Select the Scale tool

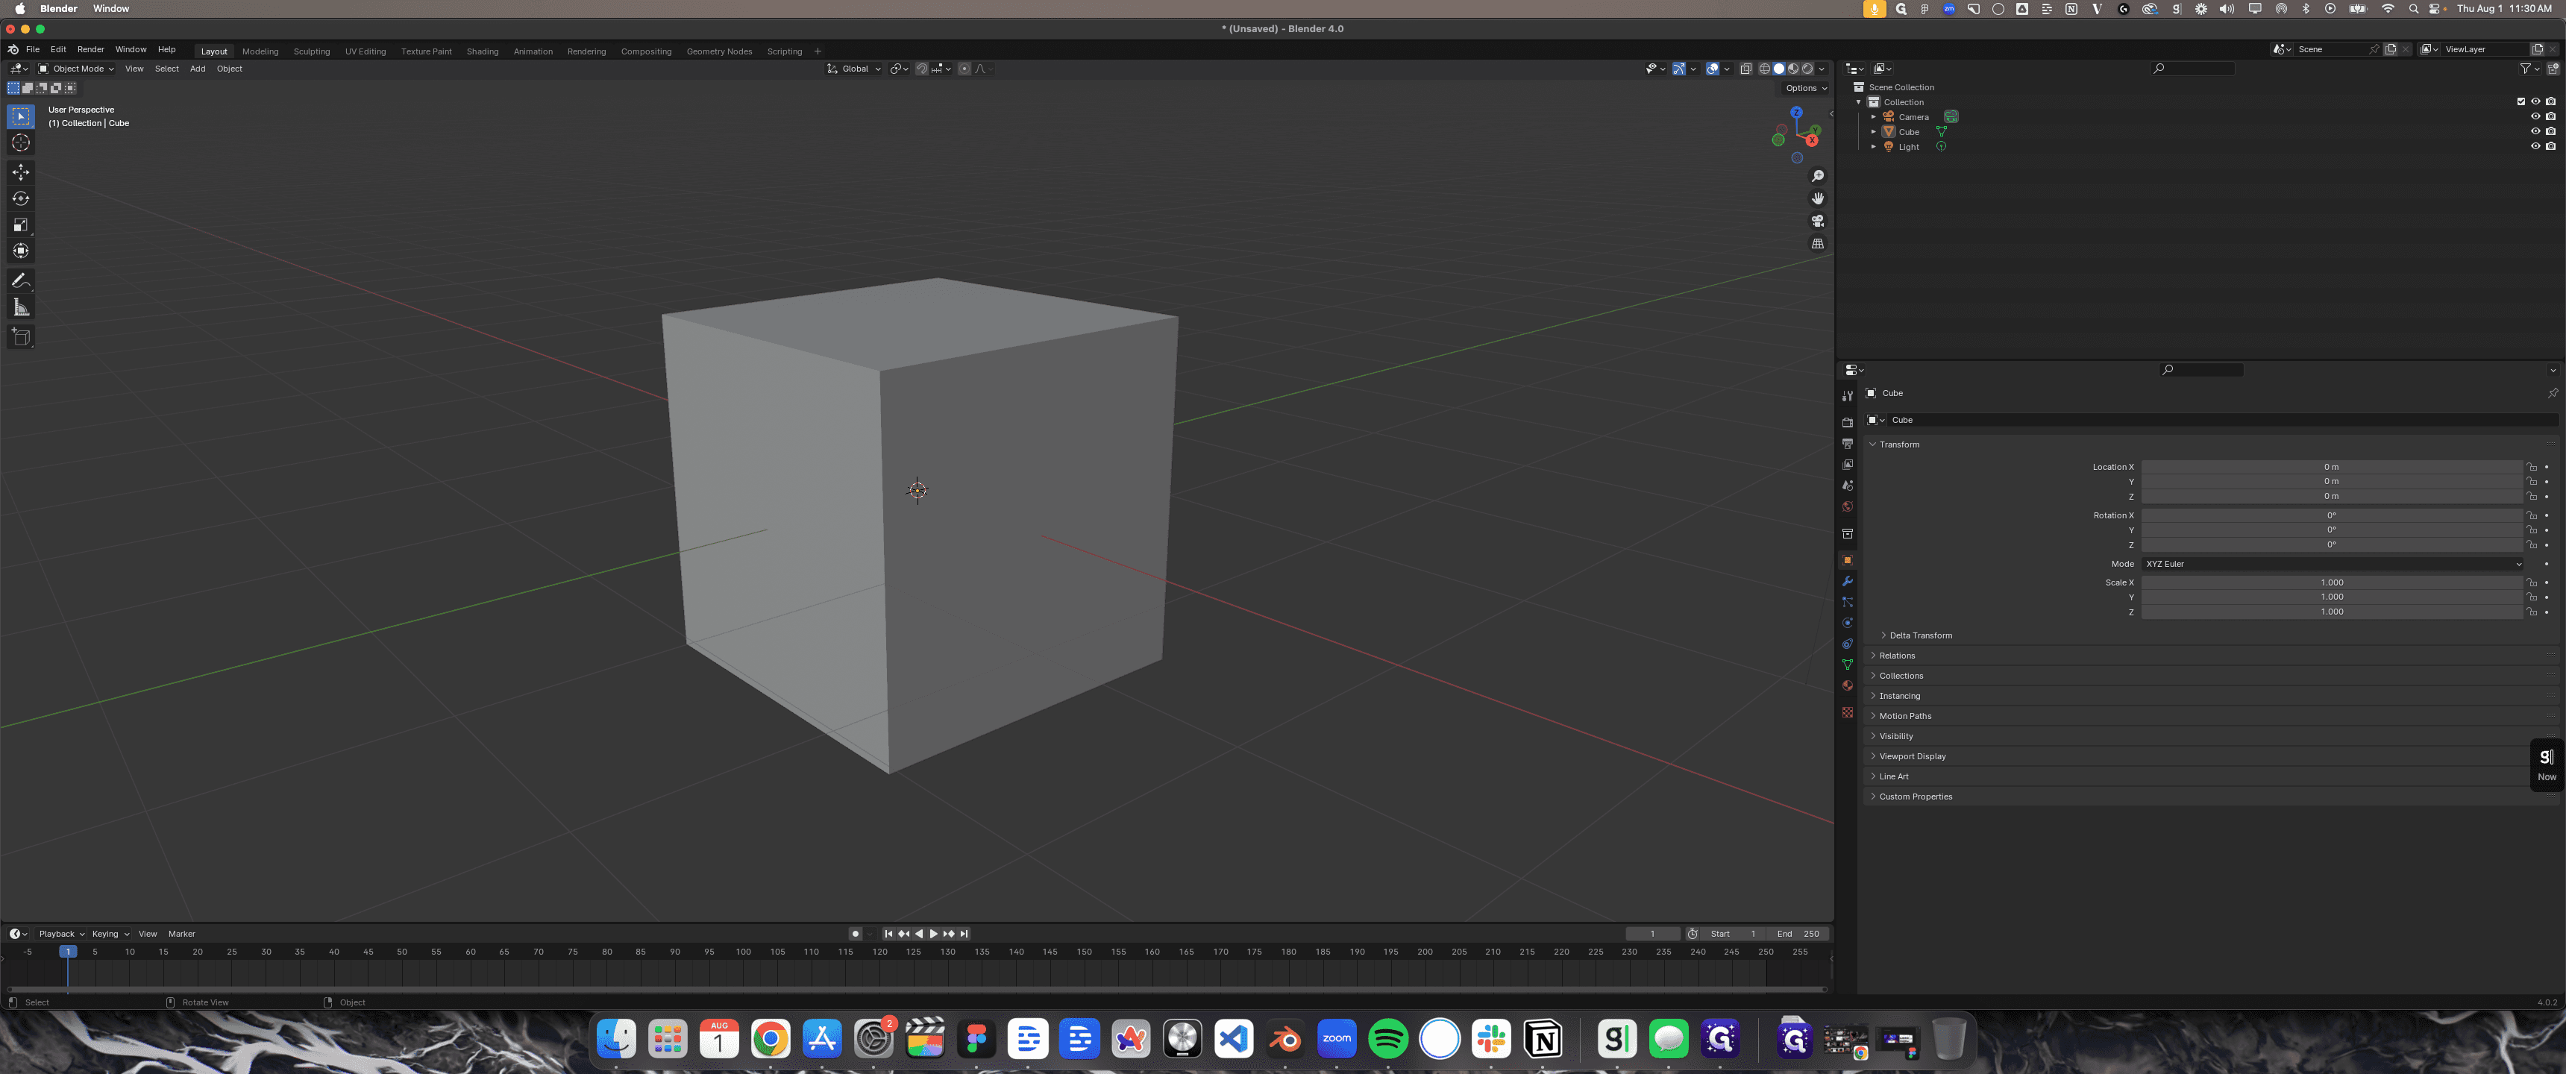click(x=21, y=224)
